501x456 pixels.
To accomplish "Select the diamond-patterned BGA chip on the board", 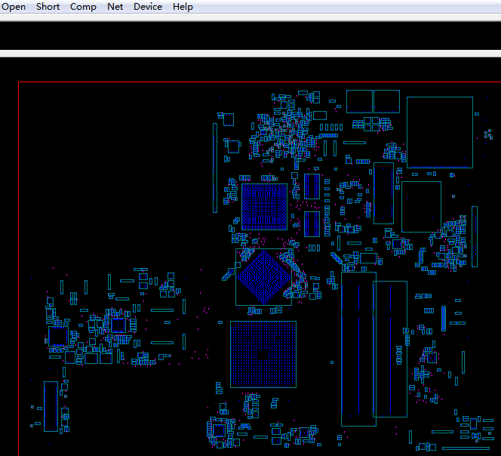I will point(263,277).
